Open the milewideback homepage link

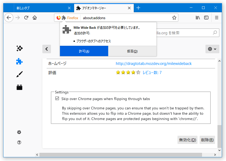tap(154, 64)
